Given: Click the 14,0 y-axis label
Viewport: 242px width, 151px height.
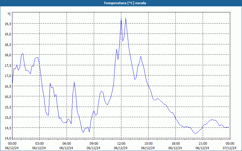Looking at the screenshot, I should coord(8,138).
